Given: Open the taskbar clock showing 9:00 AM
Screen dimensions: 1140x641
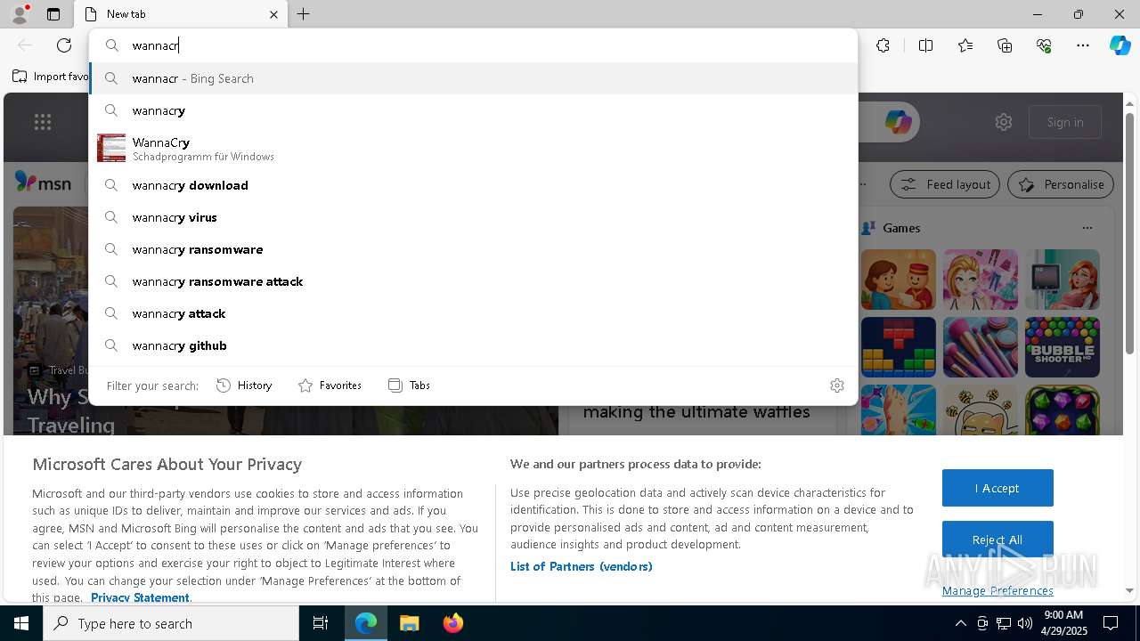Looking at the screenshot, I should click(x=1063, y=623).
